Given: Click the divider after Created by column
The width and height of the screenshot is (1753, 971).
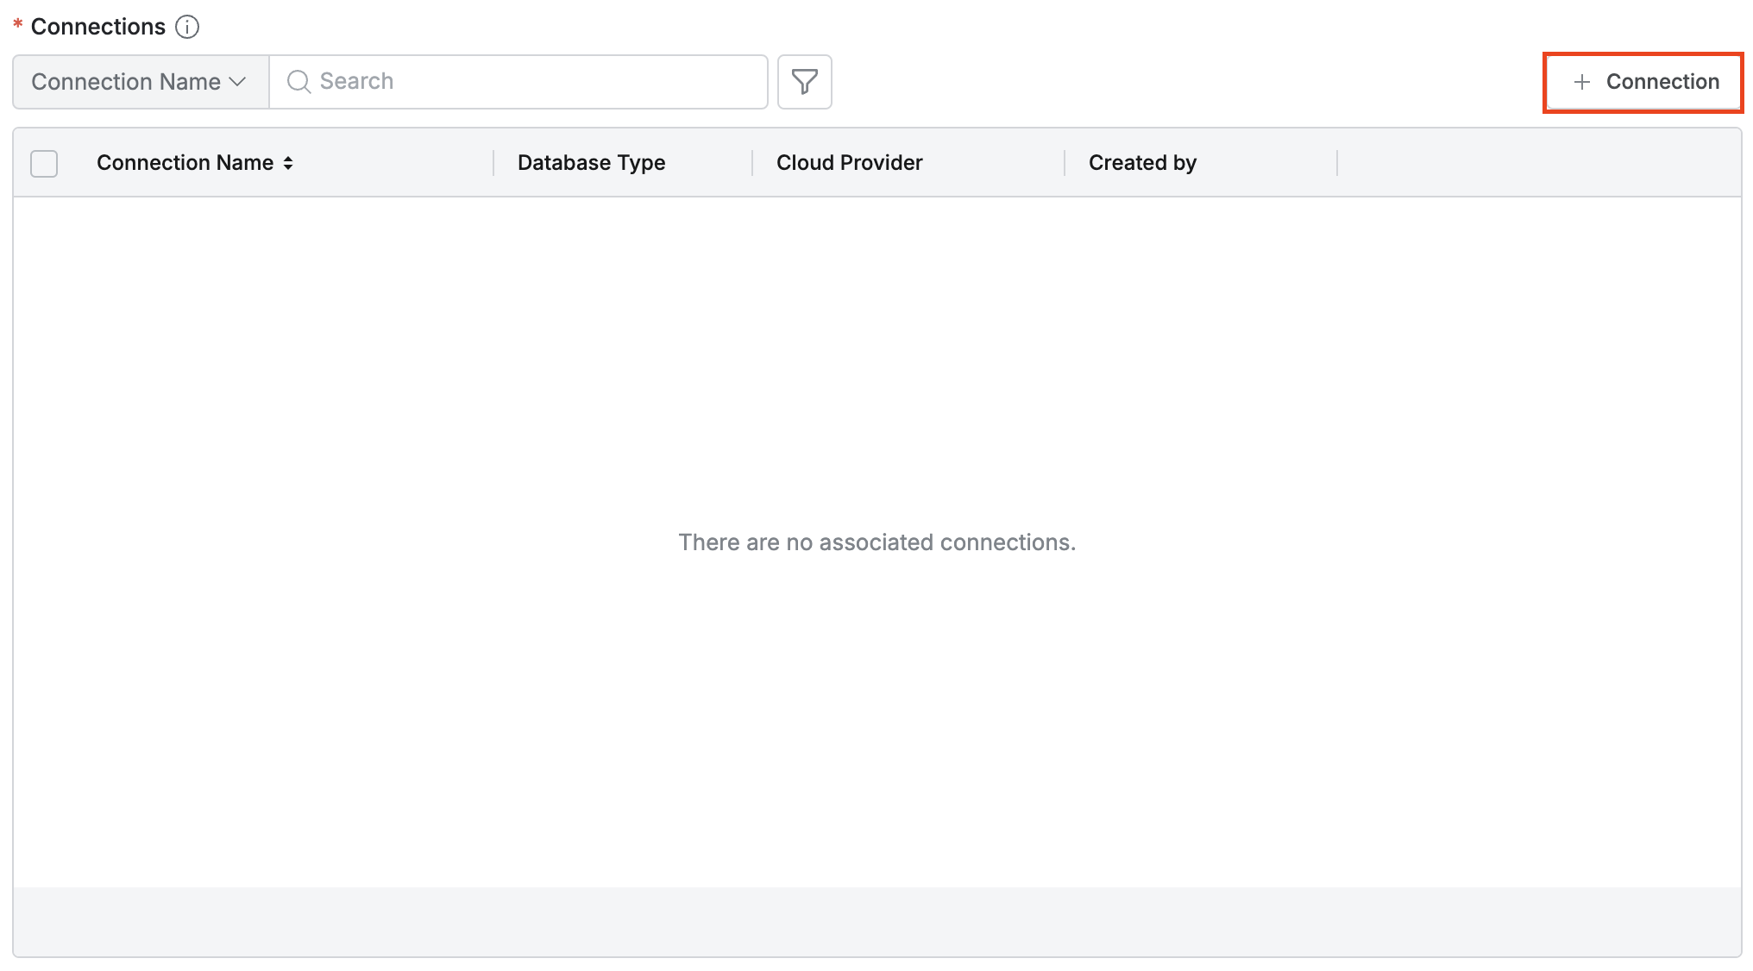Looking at the screenshot, I should (1337, 163).
